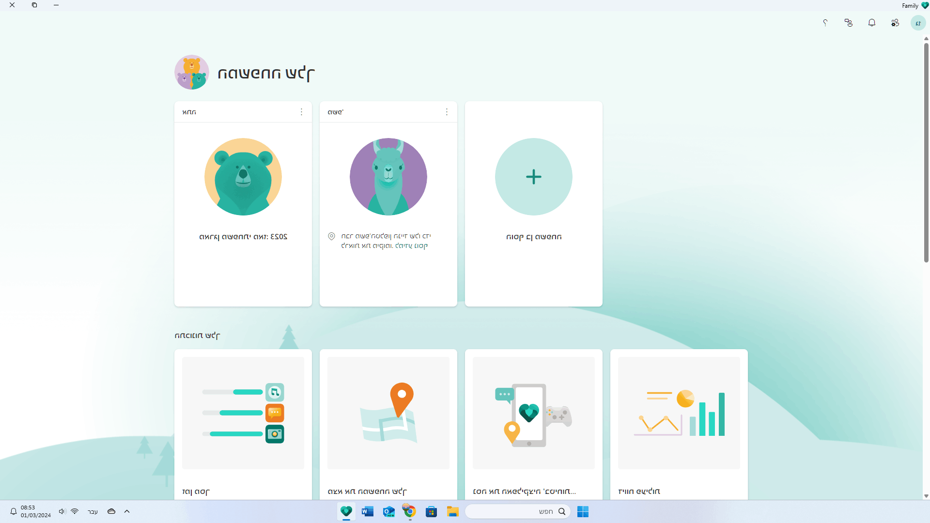Open Outlook from the taskbar
This screenshot has height=523, width=930.
(x=388, y=511)
